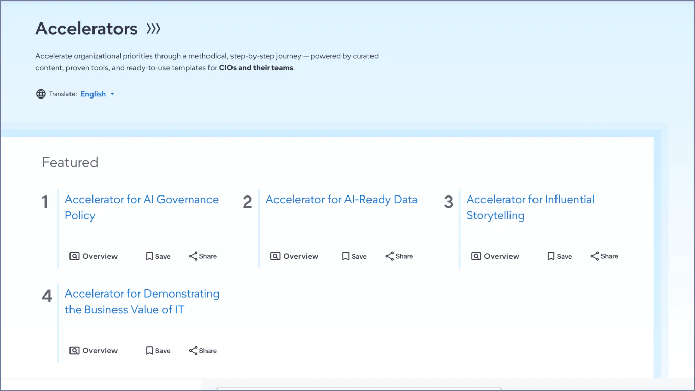The height and width of the screenshot is (391, 695).
Task: Click Save bookmark icon for Influential Storytelling
Action: (x=551, y=256)
